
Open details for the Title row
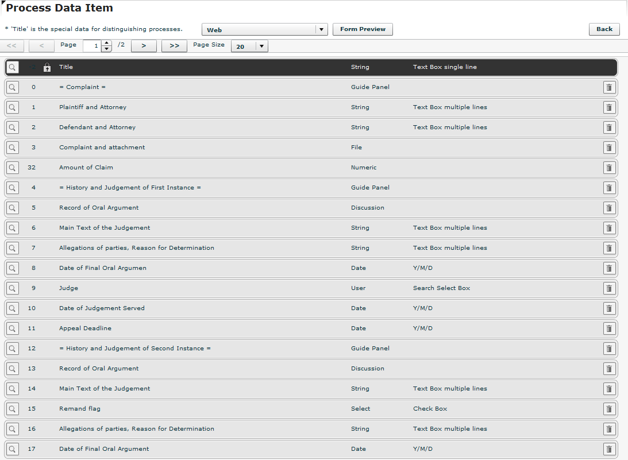[x=12, y=67]
